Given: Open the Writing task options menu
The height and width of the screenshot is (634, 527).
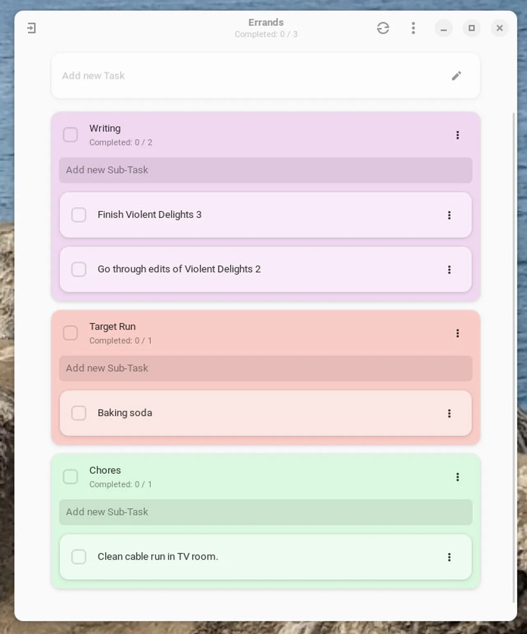Looking at the screenshot, I should pyautogui.click(x=457, y=135).
